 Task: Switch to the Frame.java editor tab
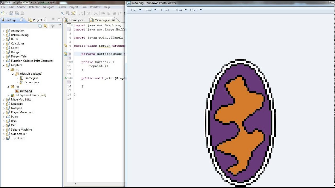pos(76,20)
